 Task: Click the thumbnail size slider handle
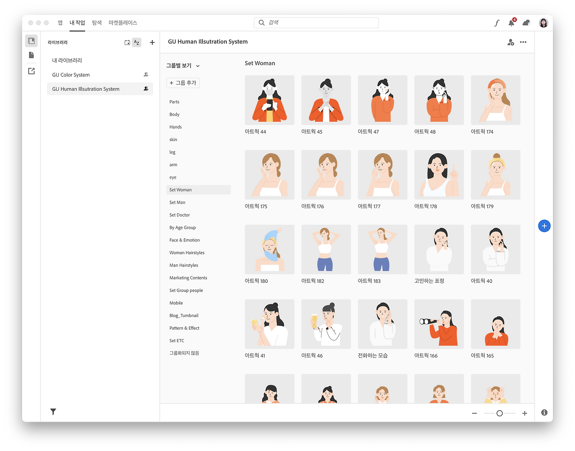point(500,413)
